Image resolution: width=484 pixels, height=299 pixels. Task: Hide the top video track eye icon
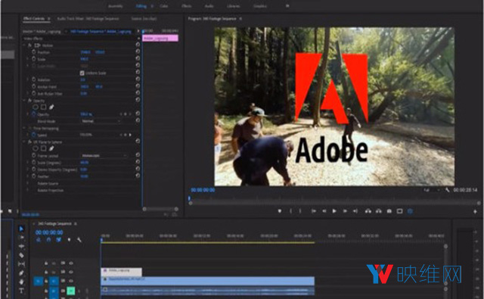tap(71, 263)
